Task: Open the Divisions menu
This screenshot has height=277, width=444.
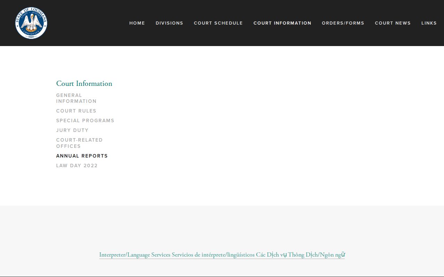Action: tap(169, 23)
